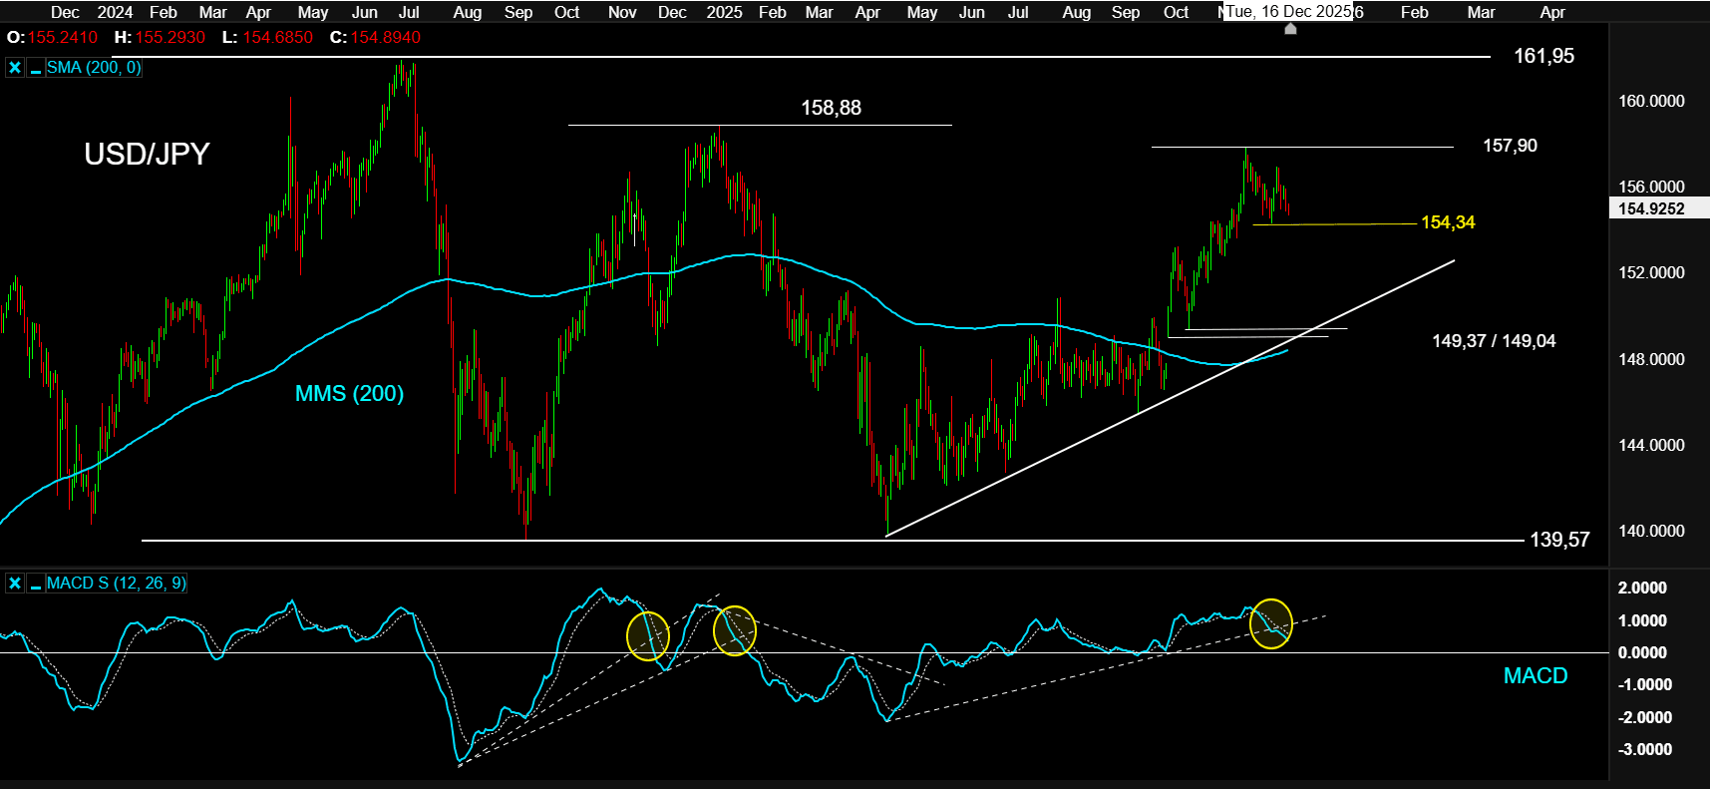Click the 154.9252 current price tag
Viewport: 1710px width, 789px height.
[1651, 208]
